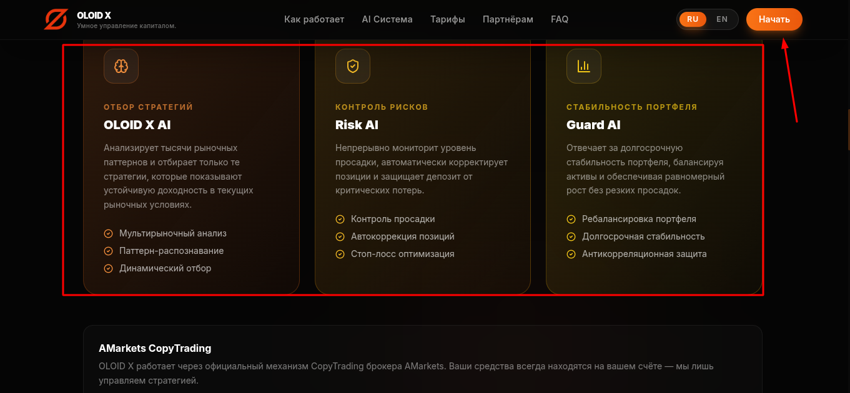
Task: Click check icon beside Паттерн-распознавание
Action: point(108,251)
